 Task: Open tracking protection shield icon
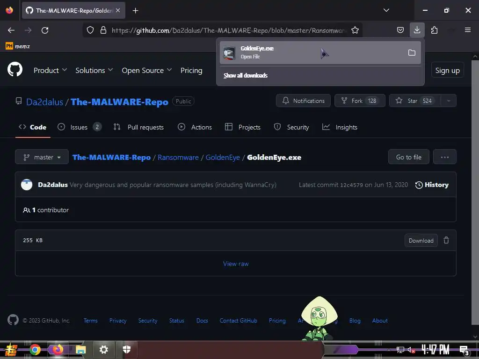(90, 30)
